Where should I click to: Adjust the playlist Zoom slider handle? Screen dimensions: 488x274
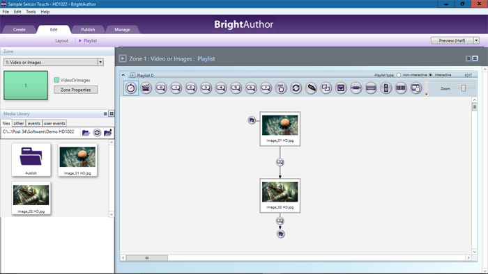click(x=464, y=88)
